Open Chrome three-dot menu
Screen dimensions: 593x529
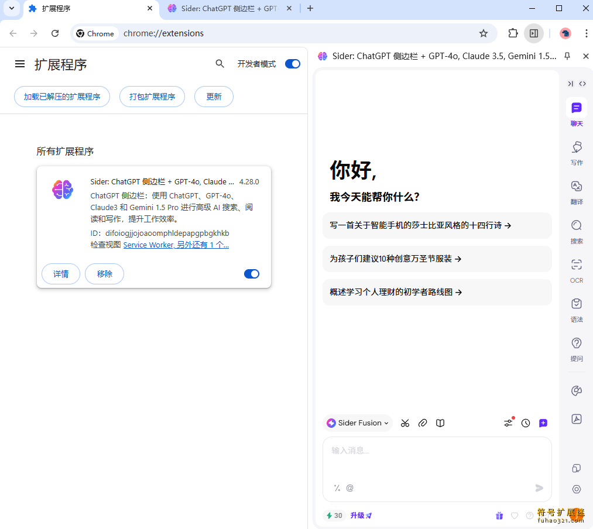coord(586,33)
